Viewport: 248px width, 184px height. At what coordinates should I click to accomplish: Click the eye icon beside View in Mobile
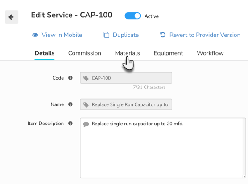pos(35,35)
